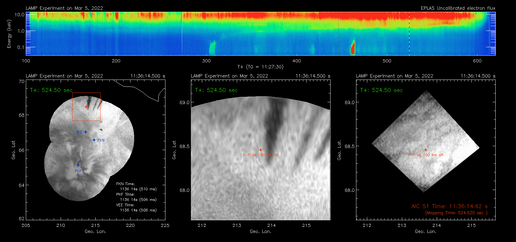The height and width of the screenshot is (242, 516).
Task: Click the red footprint marker in the all-sky map
Action: 86,107
